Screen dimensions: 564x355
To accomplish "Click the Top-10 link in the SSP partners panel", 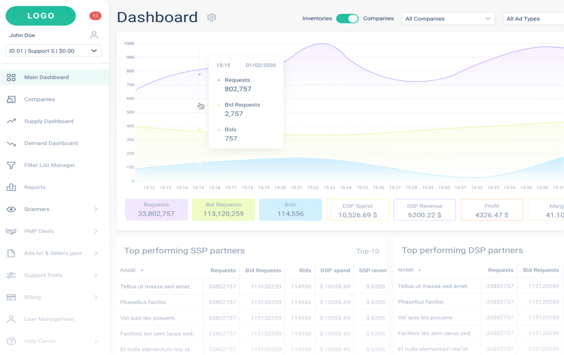I will tap(367, 251).
